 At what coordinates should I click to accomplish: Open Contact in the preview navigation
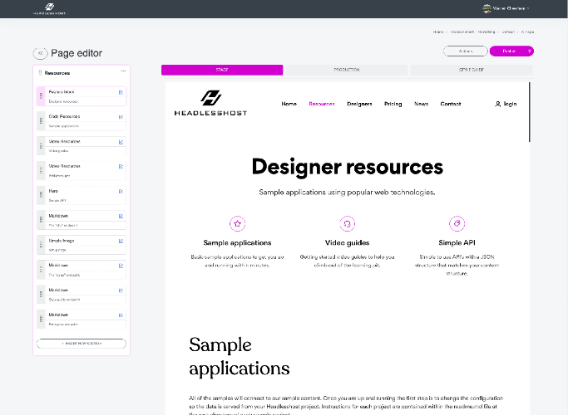(x=451, y=104)
